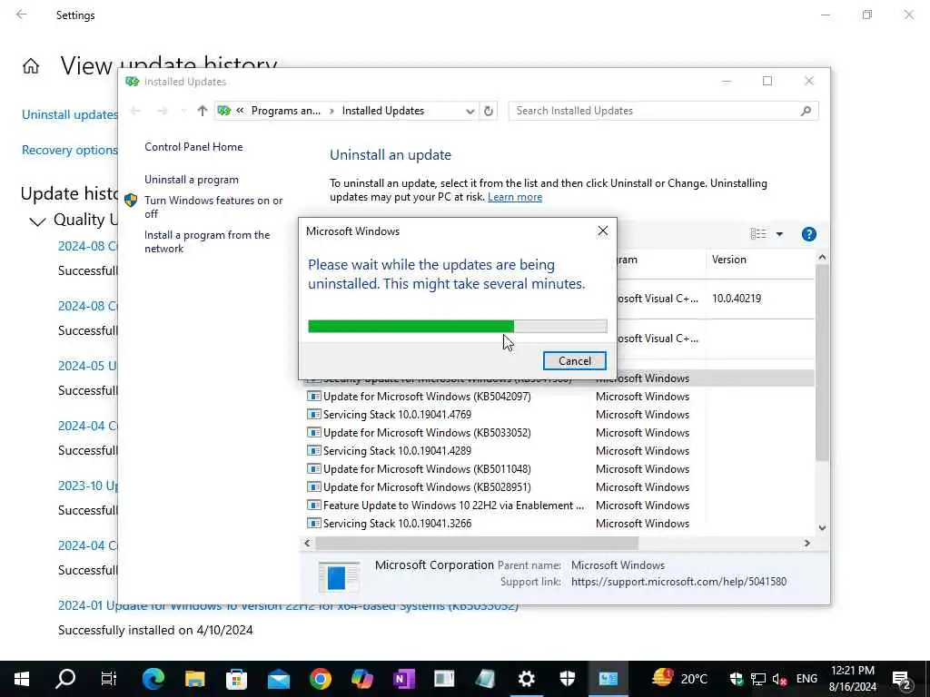Go up one level with the up arrow

pyautogui.click(x=203, y=110)
